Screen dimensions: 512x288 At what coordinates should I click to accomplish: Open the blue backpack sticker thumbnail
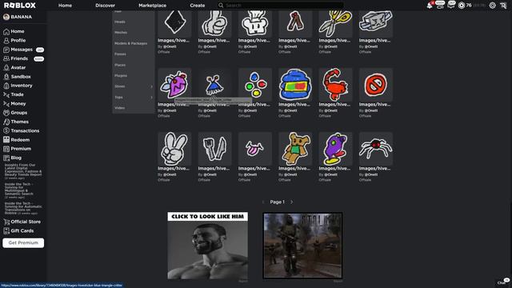click(x=295, y=85)
